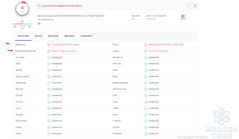
Task: Click the Malware.Heuristic!ET#94% detection result
Action: 167,45
